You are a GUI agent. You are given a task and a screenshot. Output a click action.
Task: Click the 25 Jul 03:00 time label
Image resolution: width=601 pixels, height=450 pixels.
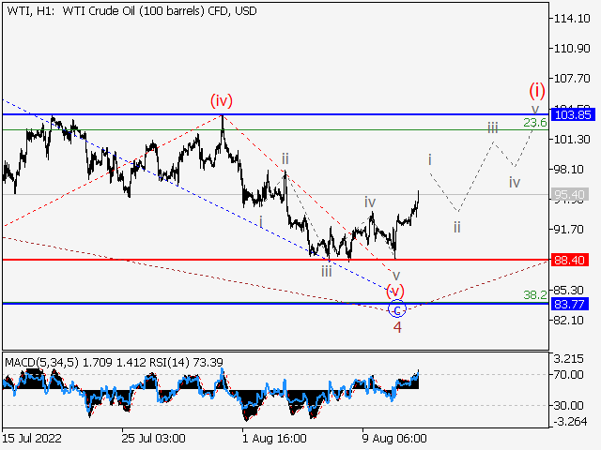click(x=154, y=438)
